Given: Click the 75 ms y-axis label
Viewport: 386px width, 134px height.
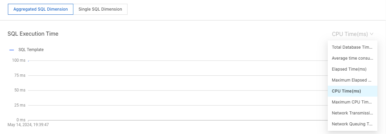Looking at the screenshot, I should 20,75.
